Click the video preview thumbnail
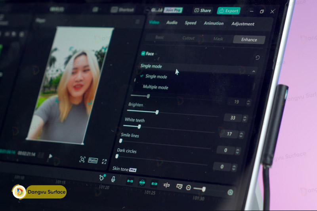Image resolution: width=317 pixels, height=211 pixels. [70, 86]
